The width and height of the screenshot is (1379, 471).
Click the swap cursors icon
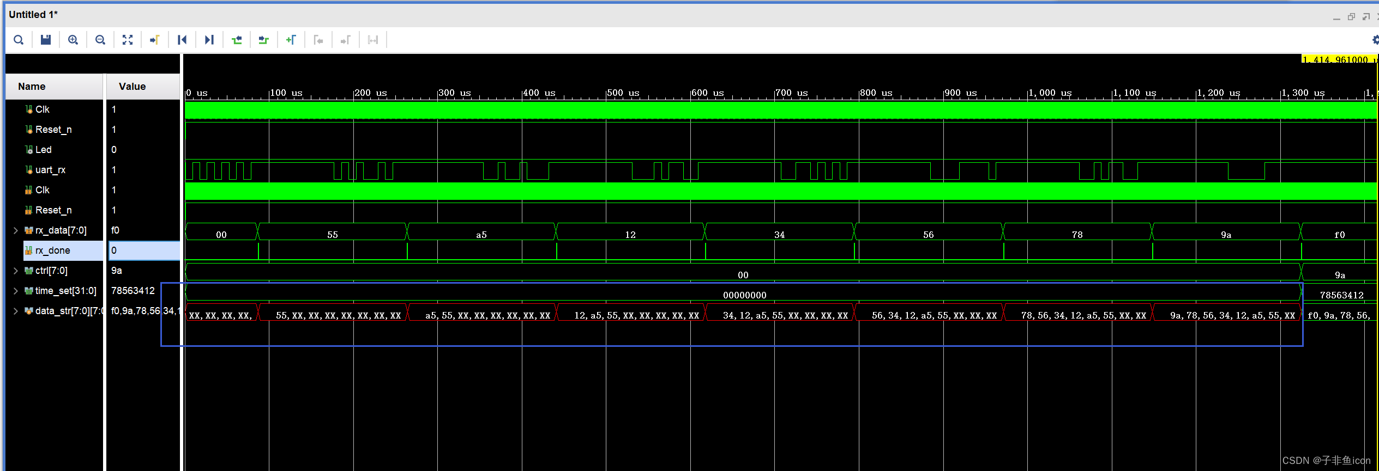[x=373, y=40]
